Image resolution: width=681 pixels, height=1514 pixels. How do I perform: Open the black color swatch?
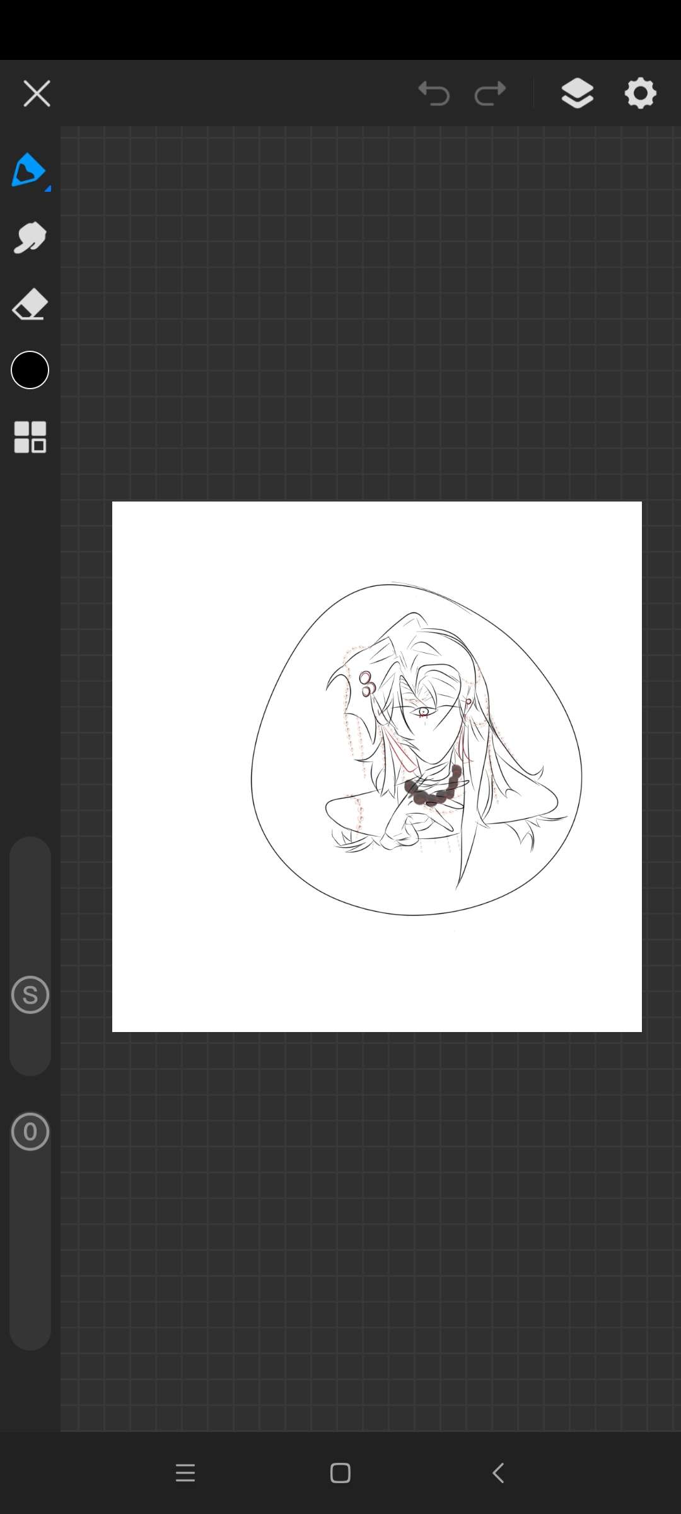point(30,370)
